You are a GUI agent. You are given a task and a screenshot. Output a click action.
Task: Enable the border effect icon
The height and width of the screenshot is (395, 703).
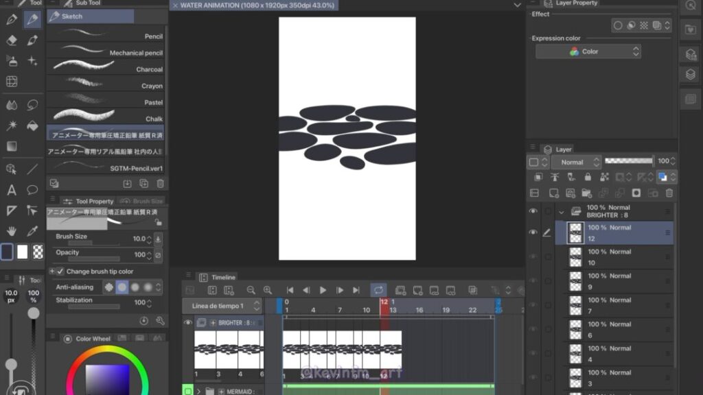point(618,25)
